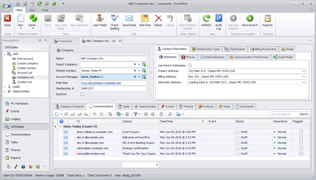316x180 pixels.
Task: Sort by the Subject column header
Action: pyautogui.click(x=140, y=121)
